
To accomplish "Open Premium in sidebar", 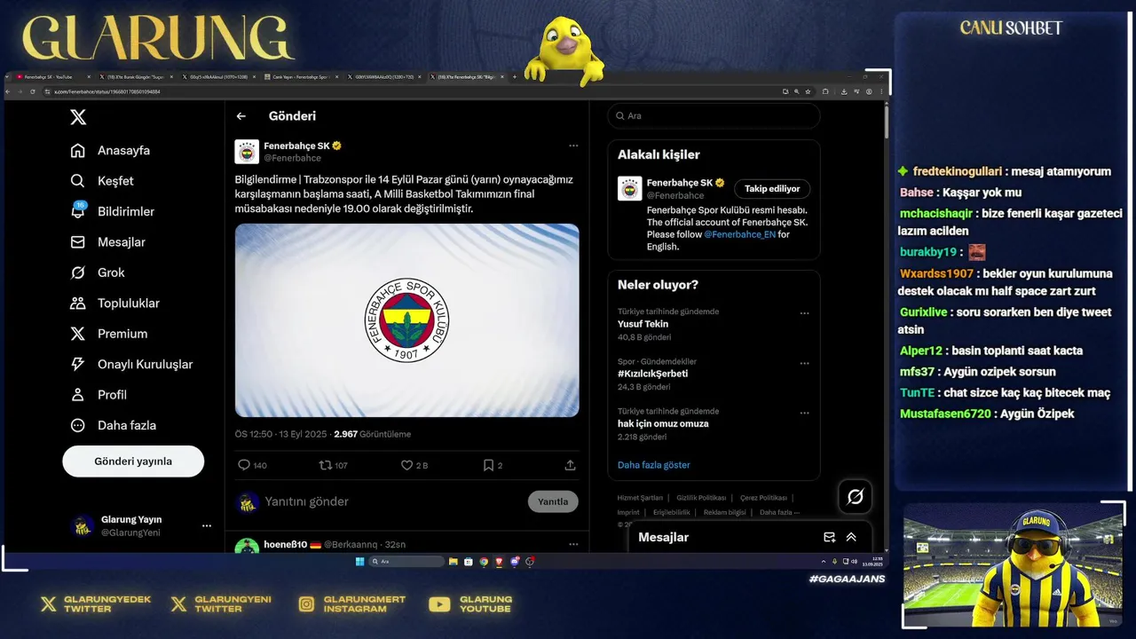I will click(x=109, y=334).
